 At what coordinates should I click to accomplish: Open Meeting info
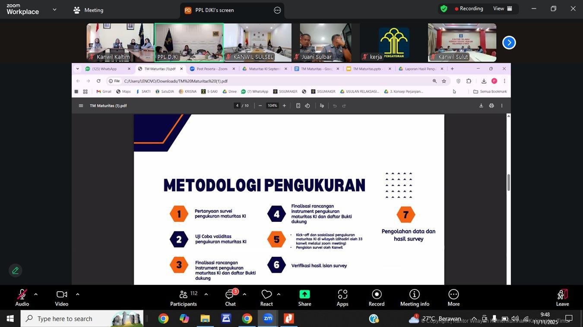point(414,298)
